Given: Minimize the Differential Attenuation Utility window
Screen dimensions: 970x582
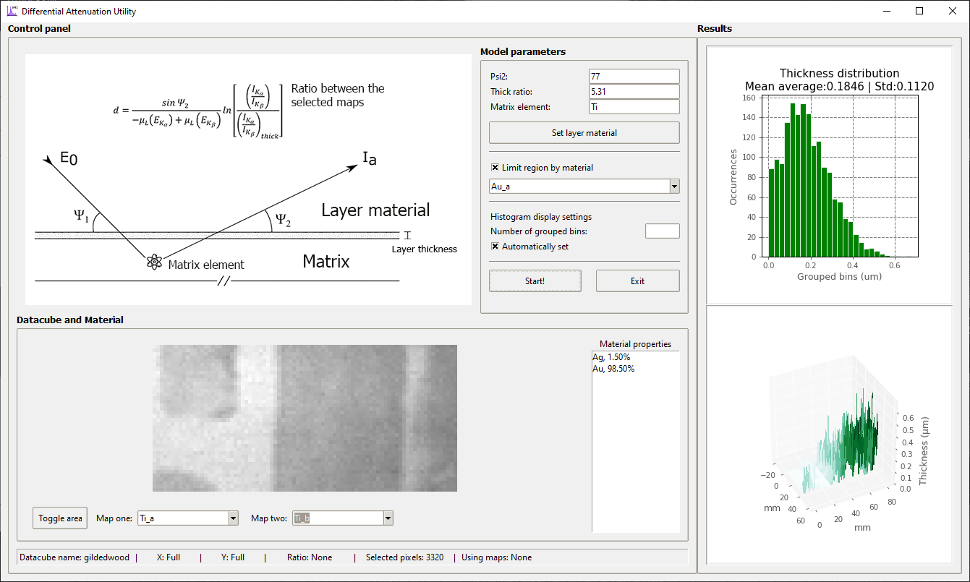Looking at the screenshot, I should [x=886, y=11].
